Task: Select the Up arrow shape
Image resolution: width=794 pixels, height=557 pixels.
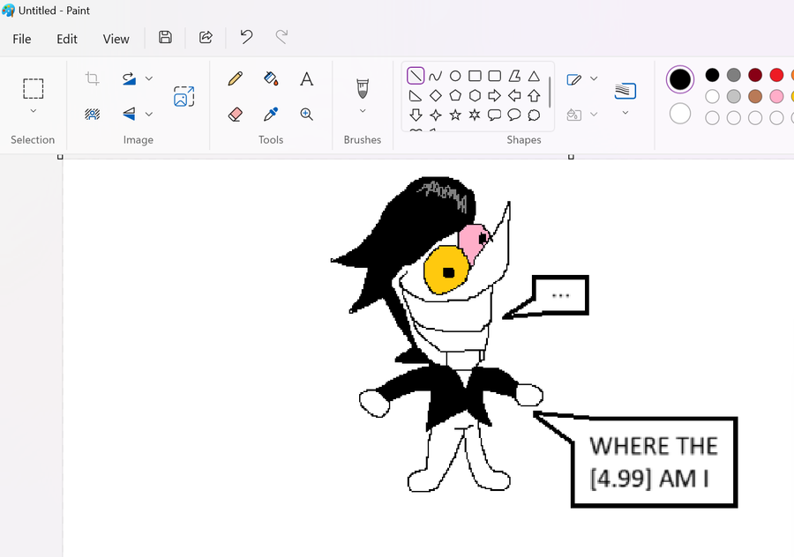Action: (534, 95)
